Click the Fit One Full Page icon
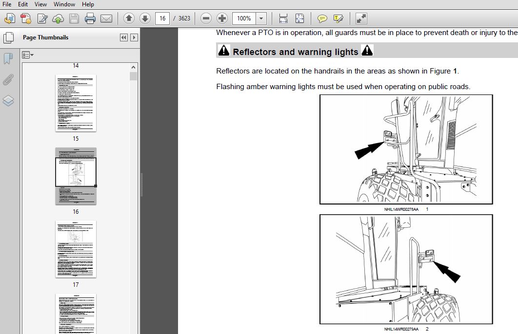518x334 pixels. [299, 19]
